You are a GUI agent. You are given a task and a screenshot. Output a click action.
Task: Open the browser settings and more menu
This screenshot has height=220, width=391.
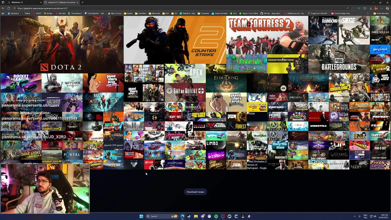382,8
